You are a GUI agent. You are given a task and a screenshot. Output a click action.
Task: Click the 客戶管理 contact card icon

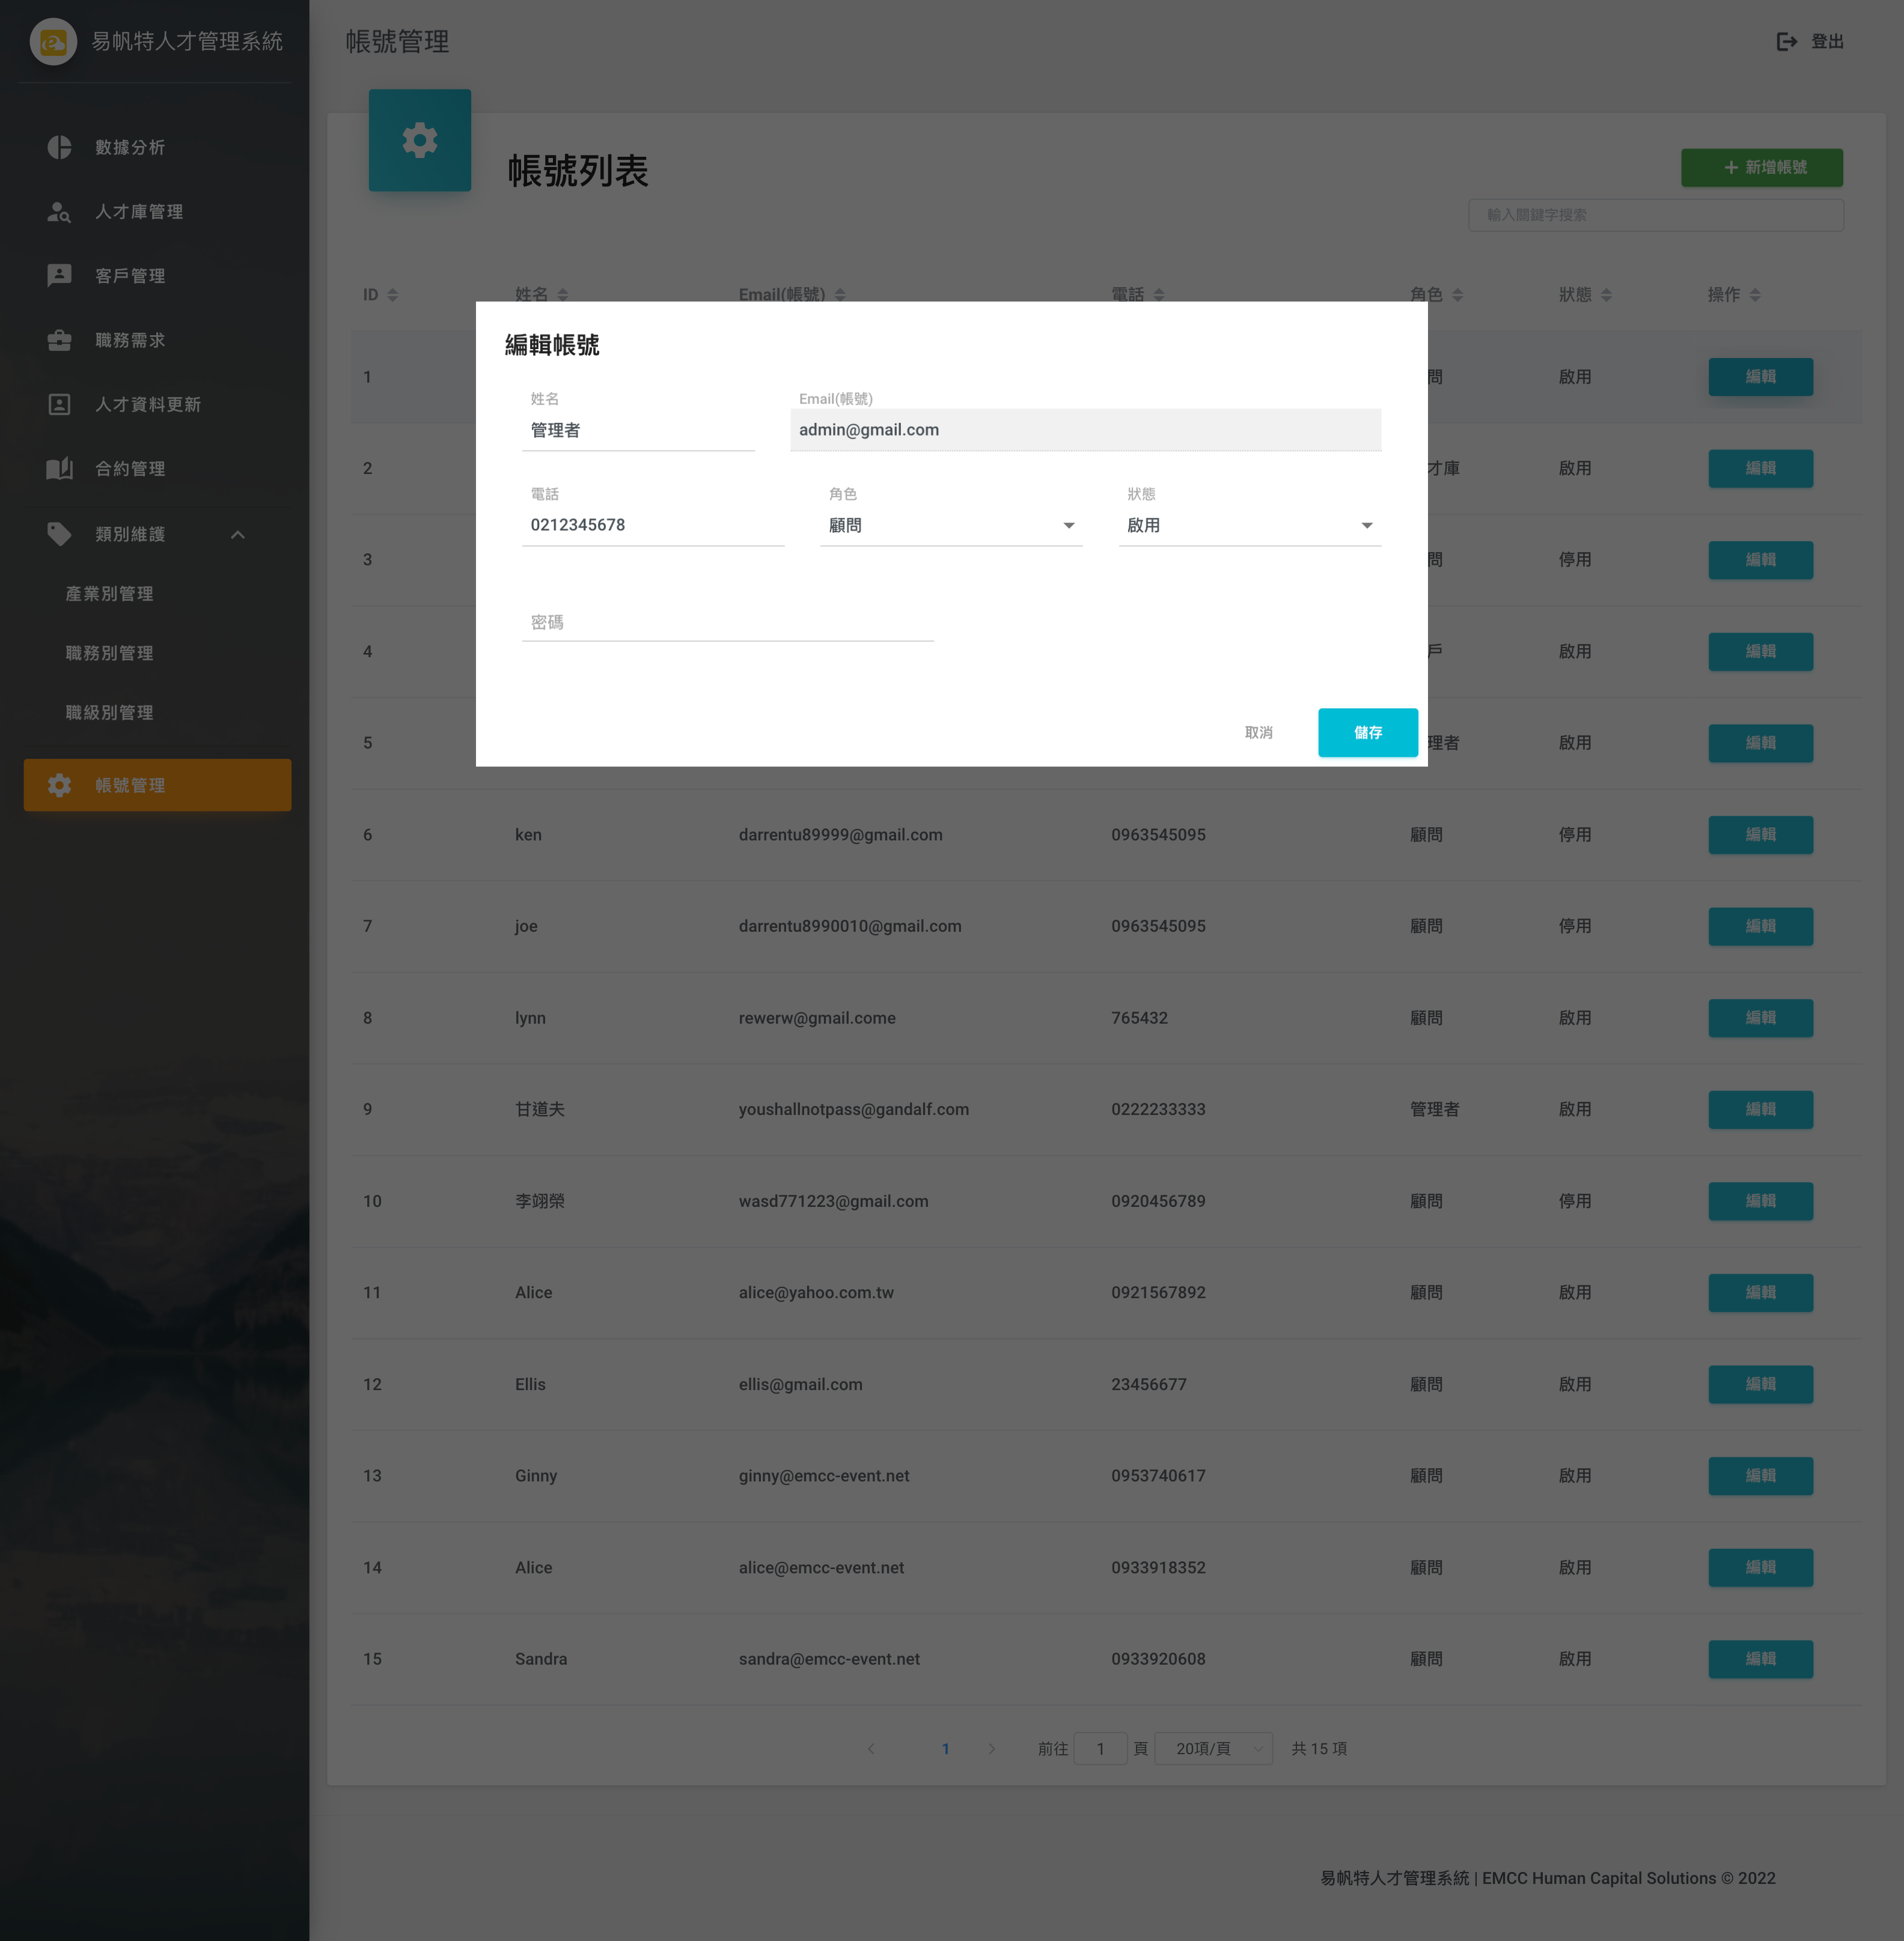pyautogui.click(x=59, y=276)
